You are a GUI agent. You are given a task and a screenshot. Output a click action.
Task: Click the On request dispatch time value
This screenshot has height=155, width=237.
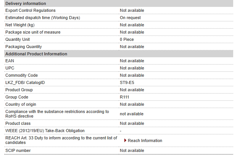(130, 18)
